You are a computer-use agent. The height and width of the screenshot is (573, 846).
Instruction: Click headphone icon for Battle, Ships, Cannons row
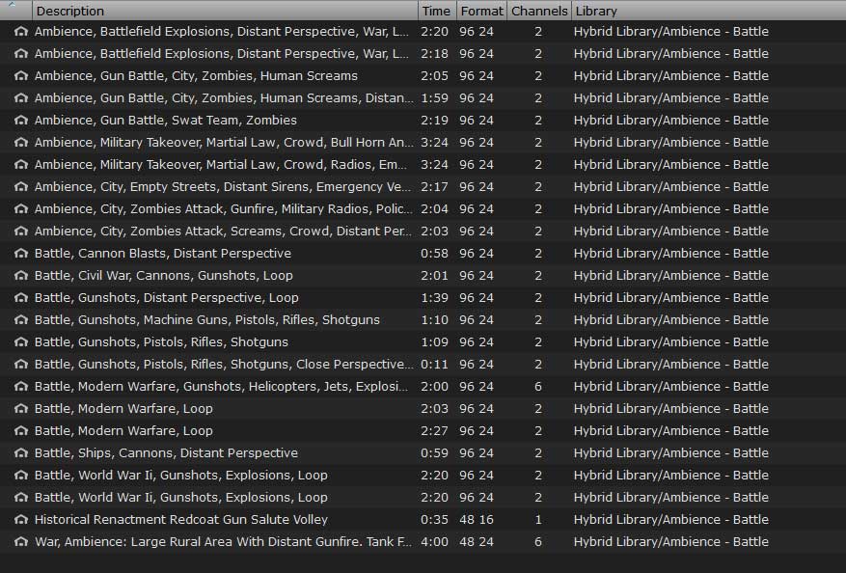20,453
